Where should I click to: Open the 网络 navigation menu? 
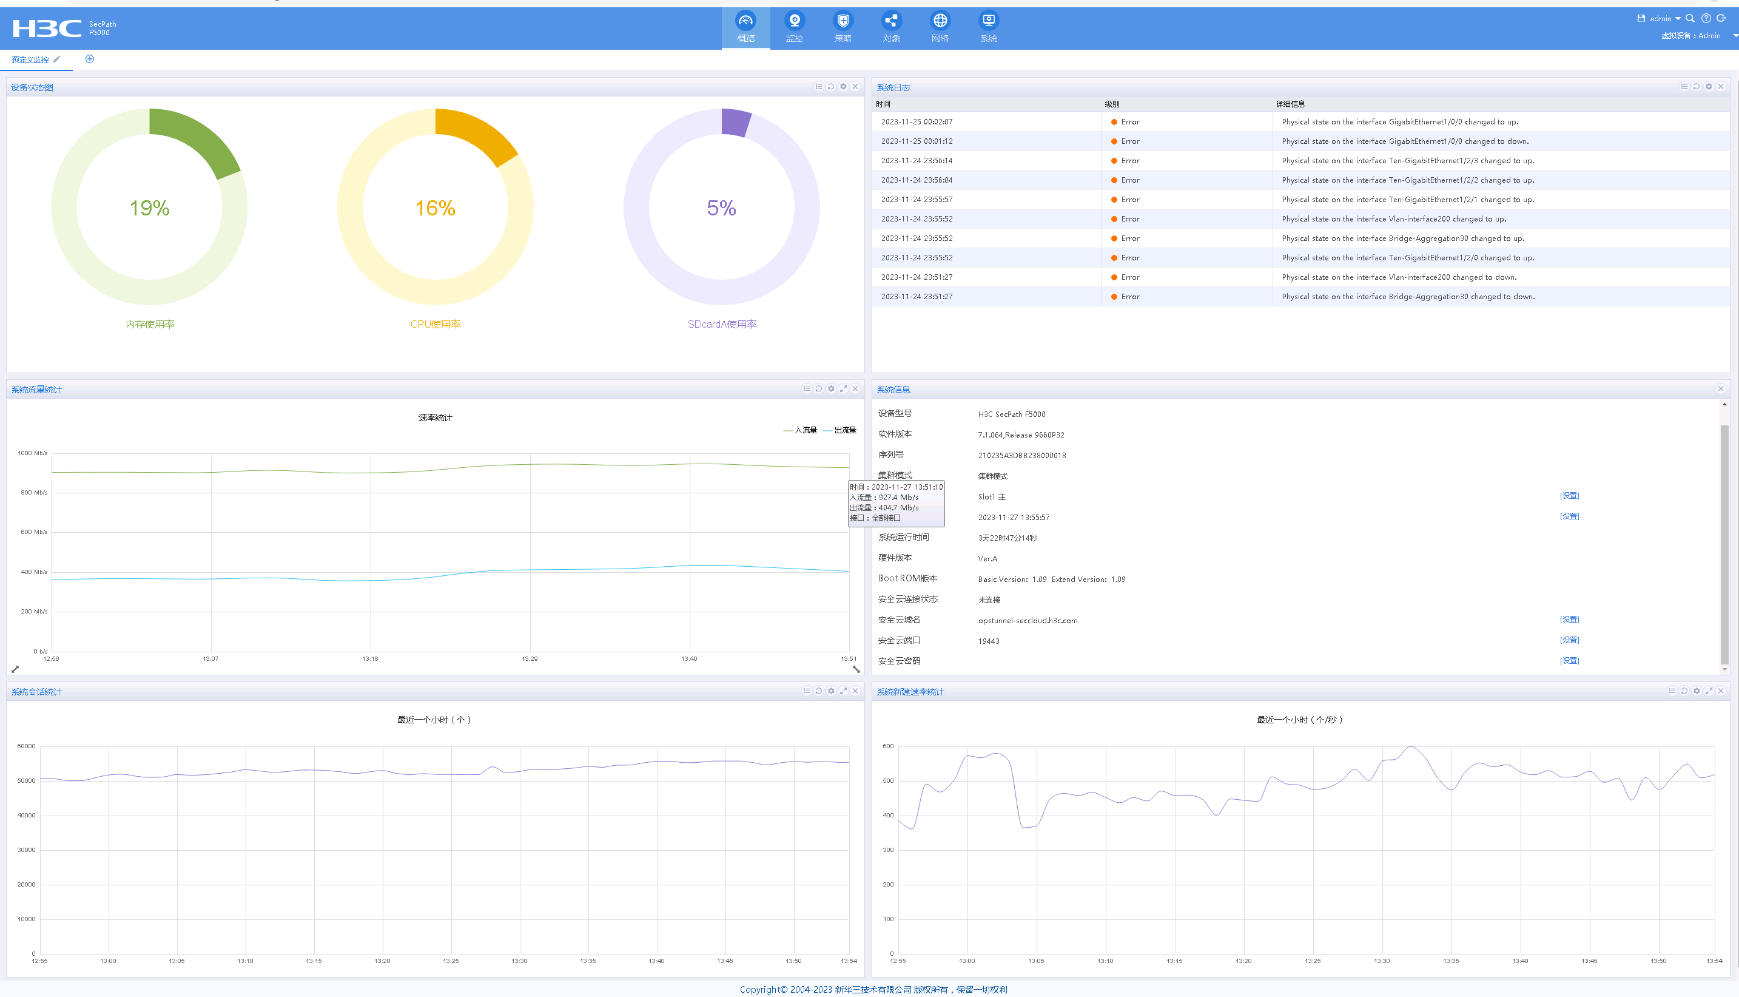(x=940, y=27)
